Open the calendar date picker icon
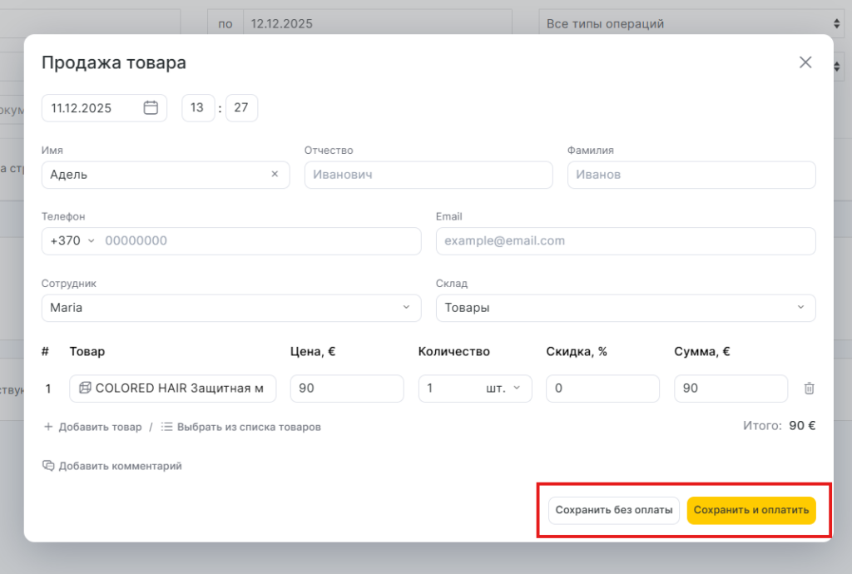This screenshot has height=574, width=852. coord(151,108)
